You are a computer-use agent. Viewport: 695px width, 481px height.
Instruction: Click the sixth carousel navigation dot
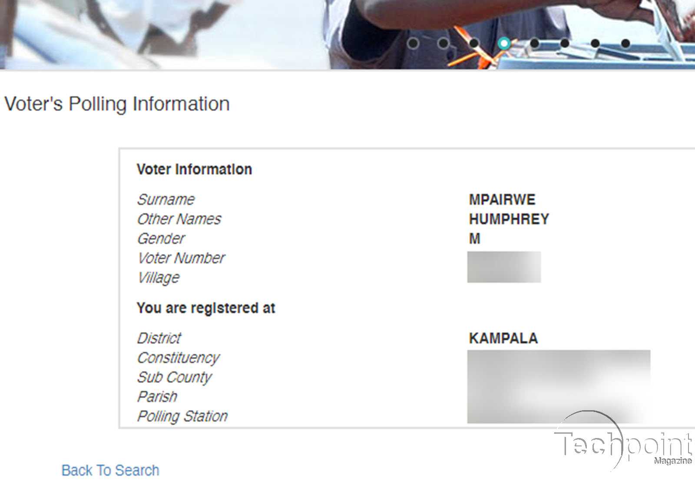(564, 43)
